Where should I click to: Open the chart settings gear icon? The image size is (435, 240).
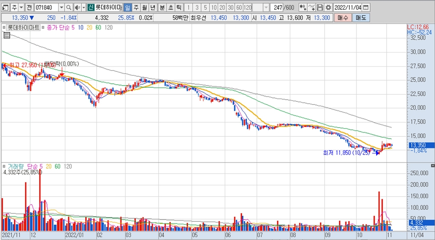328,7
